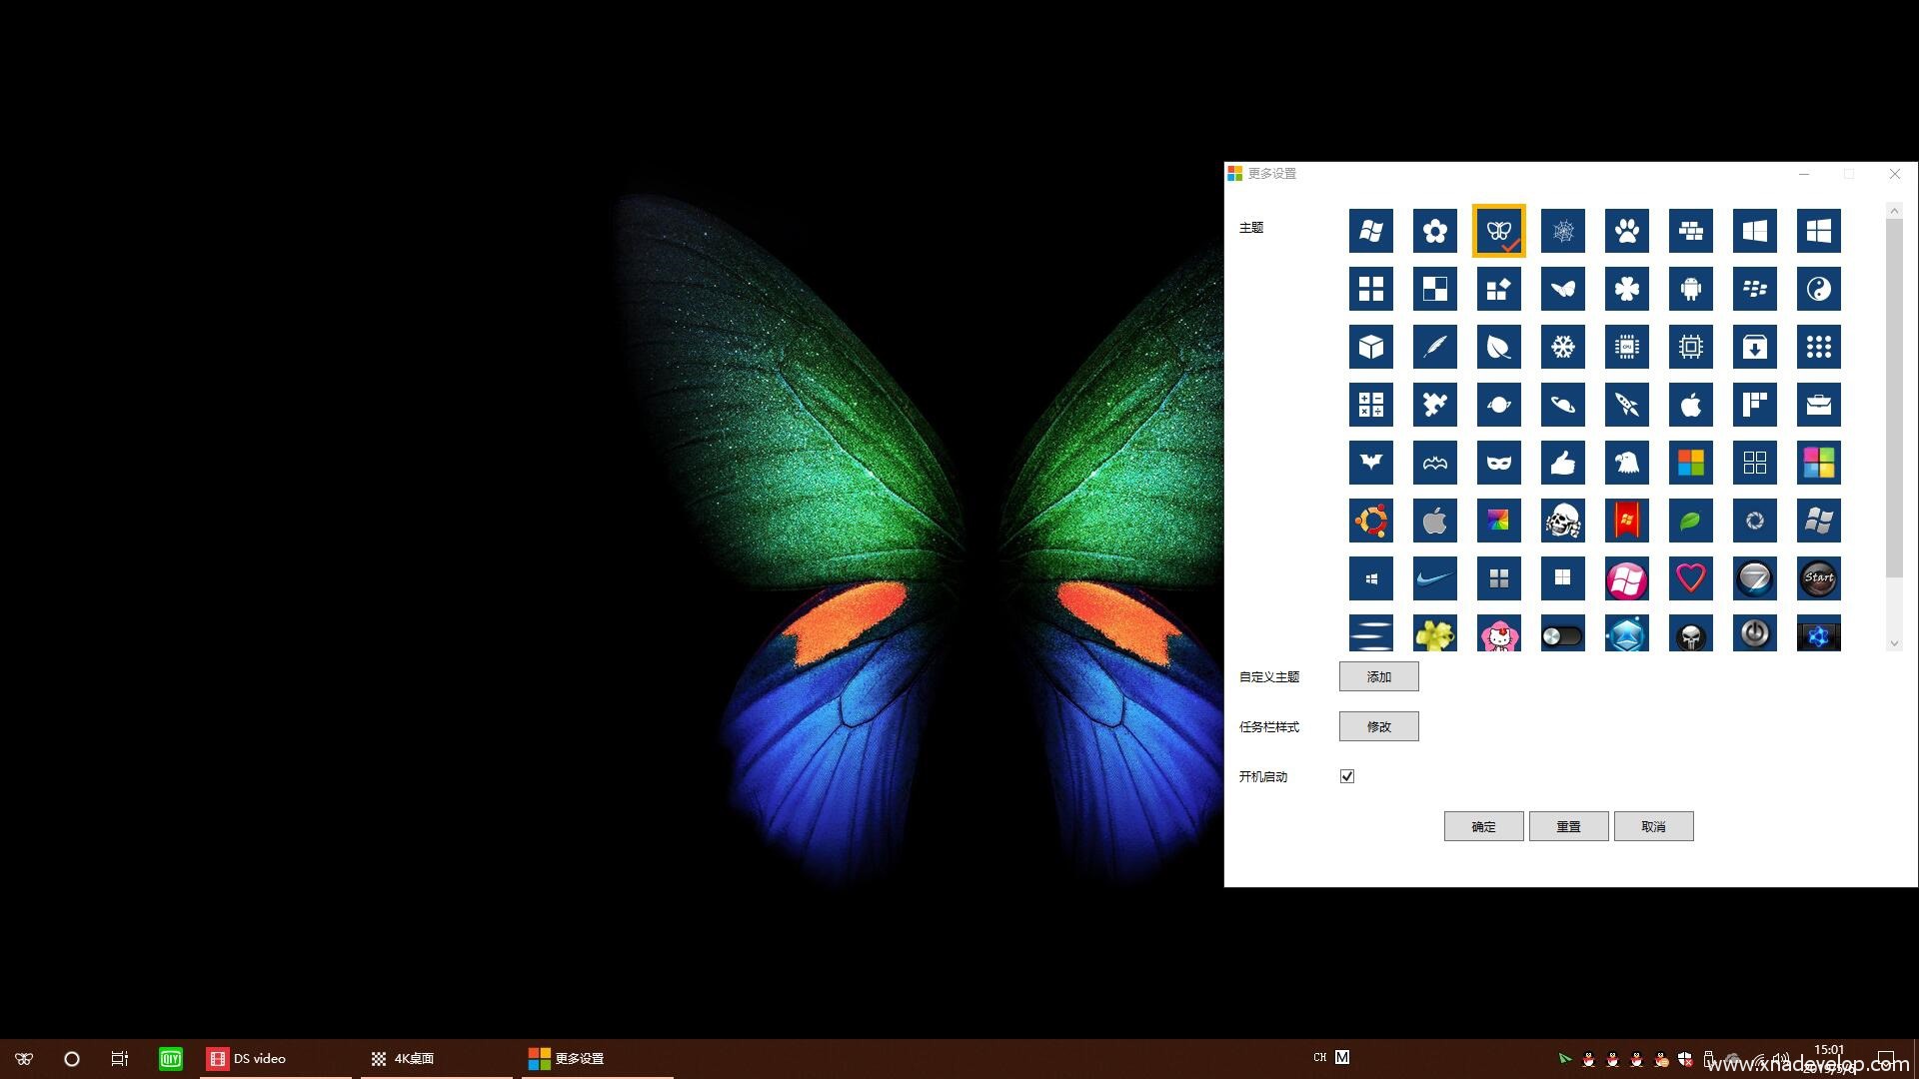
Task: Choose the Nike swoosh theme icon
Action: [x=1434, y=578]
